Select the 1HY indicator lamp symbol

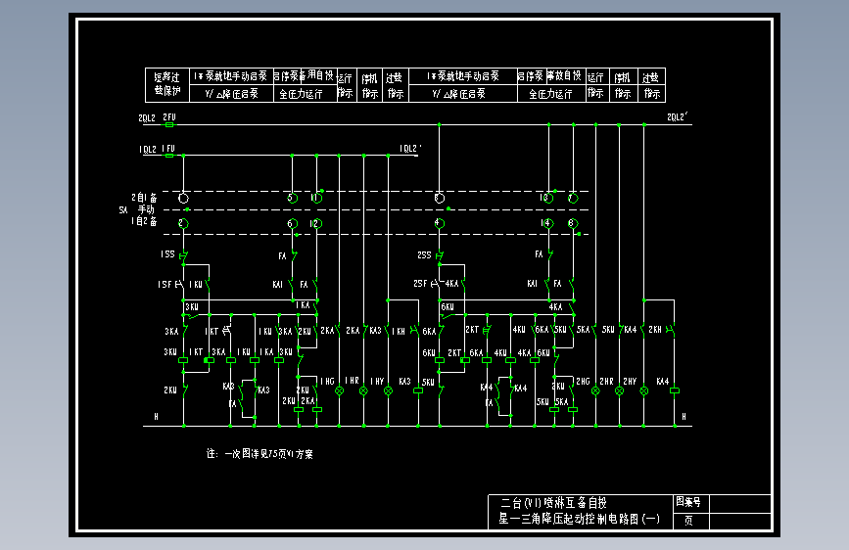pyautogui.click(x=388, y=390)
